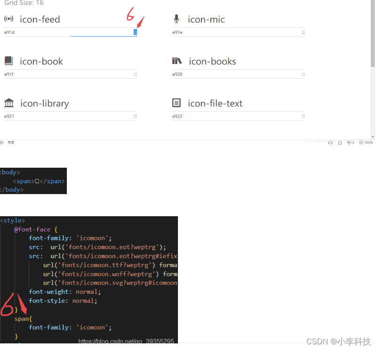
Task: Click the blog.csdn.net URL below the code
Action: (x=126, y=341)
